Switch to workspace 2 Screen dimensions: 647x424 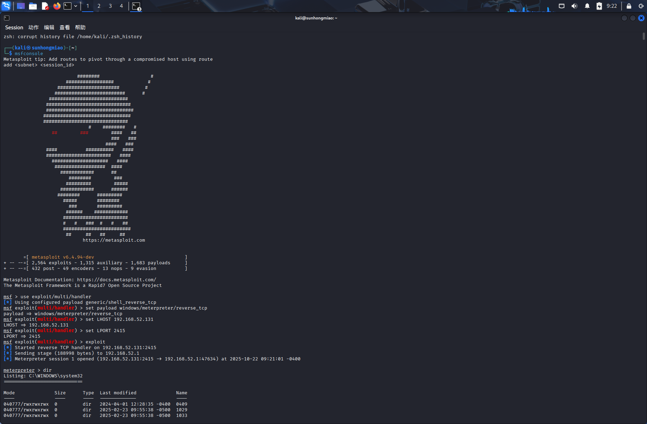coord(99,6)
